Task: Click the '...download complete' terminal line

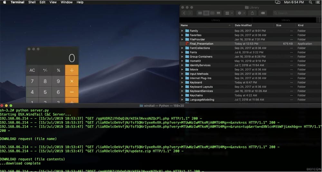Action: click(x=20, y=163)
